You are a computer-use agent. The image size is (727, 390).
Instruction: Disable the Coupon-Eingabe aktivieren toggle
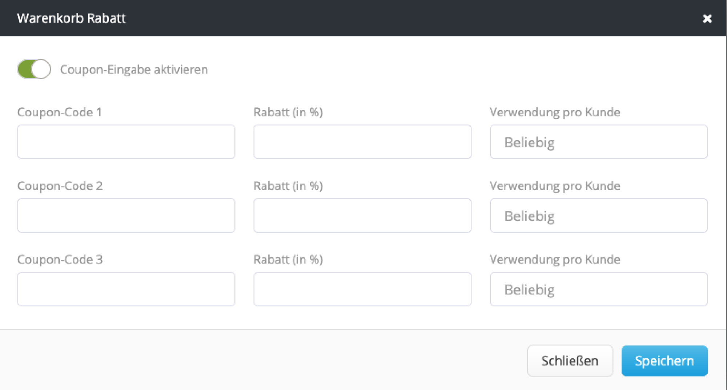click(33, 69)
